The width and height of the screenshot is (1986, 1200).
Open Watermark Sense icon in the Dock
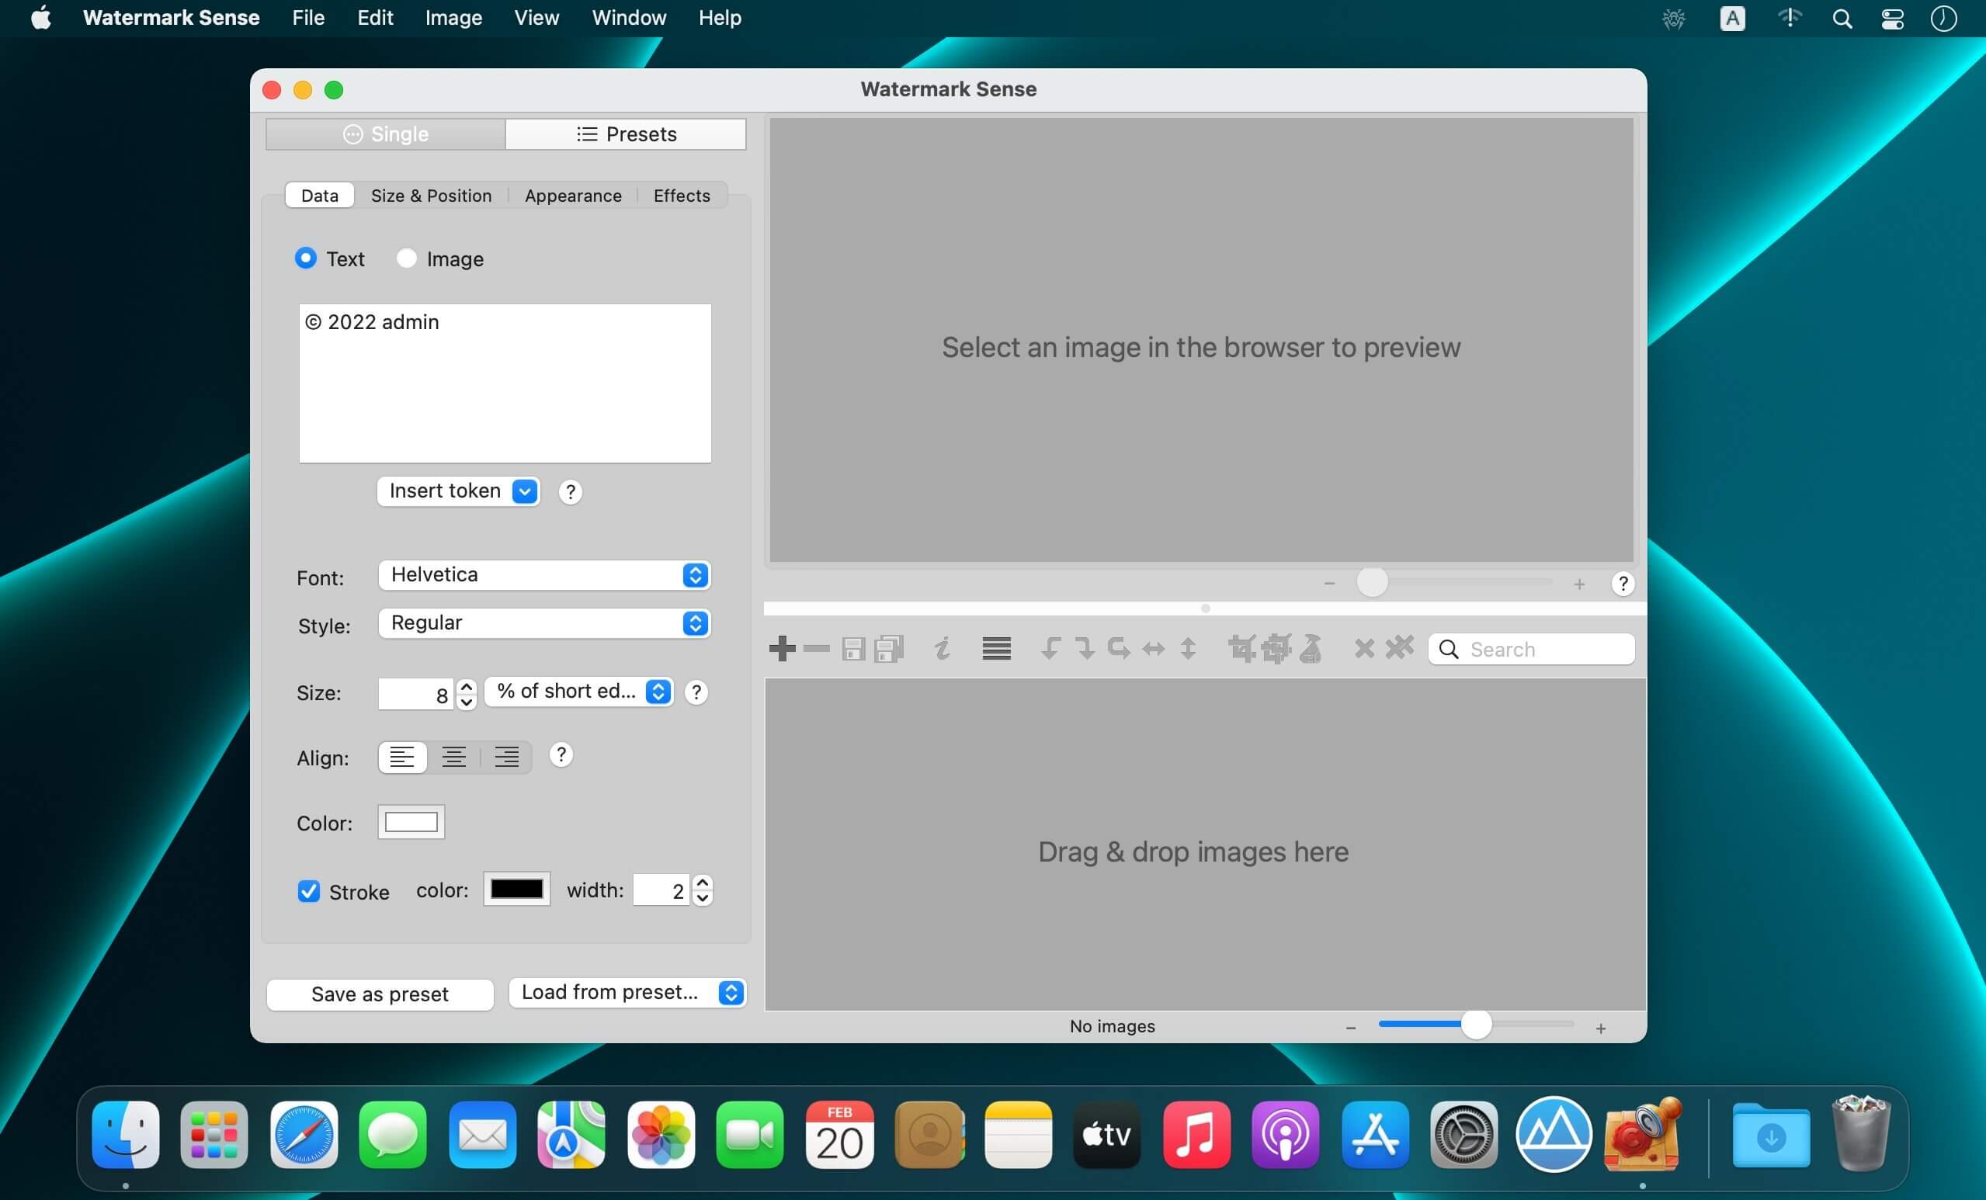[1642, 1134]
